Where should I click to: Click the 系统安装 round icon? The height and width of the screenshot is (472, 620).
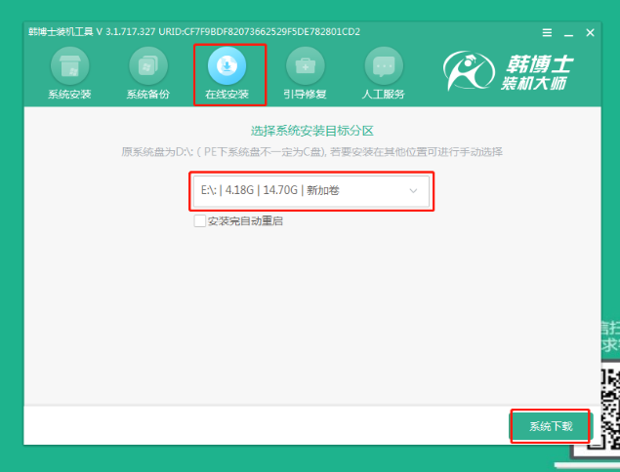(x=70, y=65)
